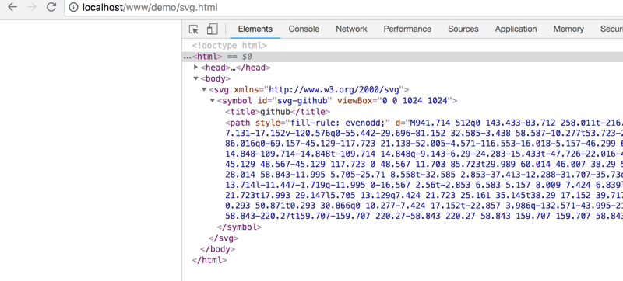Screen dimensions: 623x281
Task: Select the symbol id="svg-github" node
Action: (x=337, y=101)
